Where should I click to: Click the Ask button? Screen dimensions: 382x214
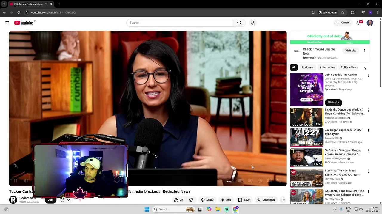(226, 200)
